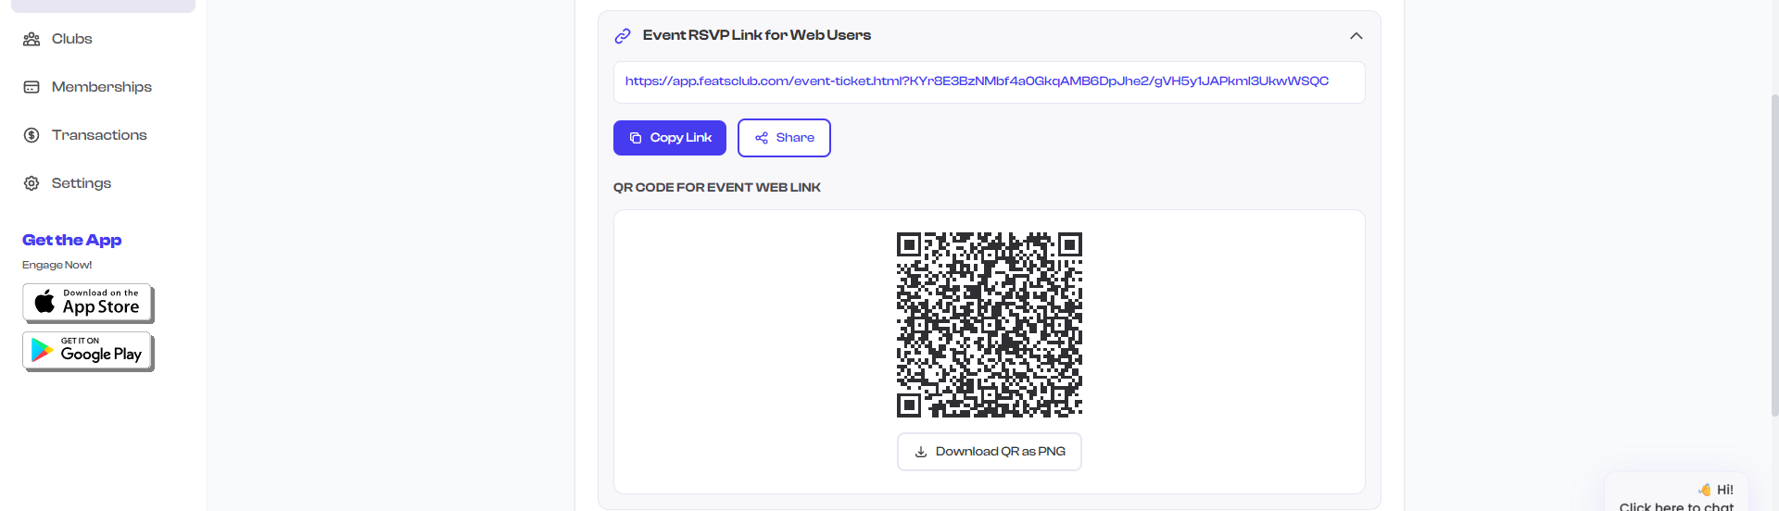Download the QR as PNG
Screen dimensions: 1779x511
990,452
